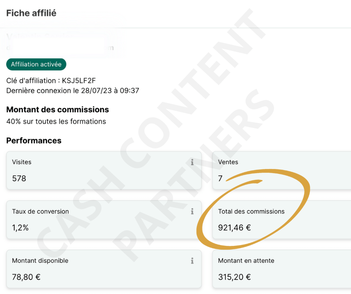Click the Taux de conversion label

coord(40,212)
